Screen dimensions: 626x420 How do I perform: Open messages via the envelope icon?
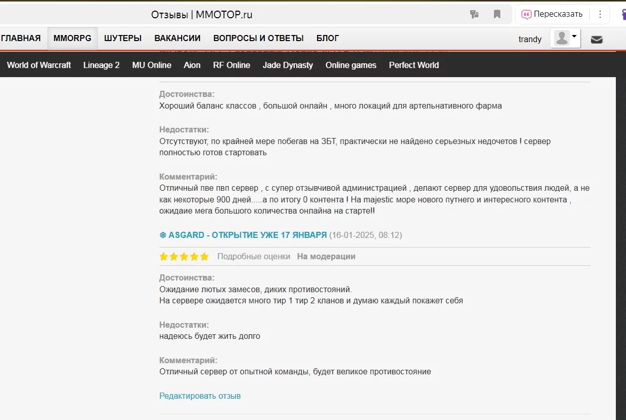pos(597,39)
